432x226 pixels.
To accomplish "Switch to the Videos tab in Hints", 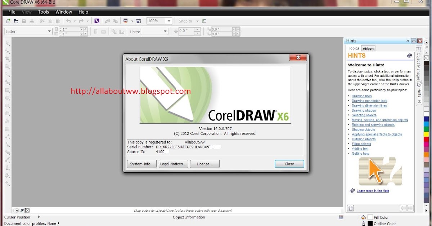I will click(x=368, y=49).
